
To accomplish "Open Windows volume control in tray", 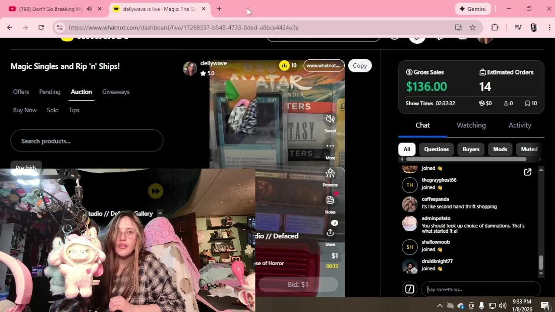I will pos(503,305).
